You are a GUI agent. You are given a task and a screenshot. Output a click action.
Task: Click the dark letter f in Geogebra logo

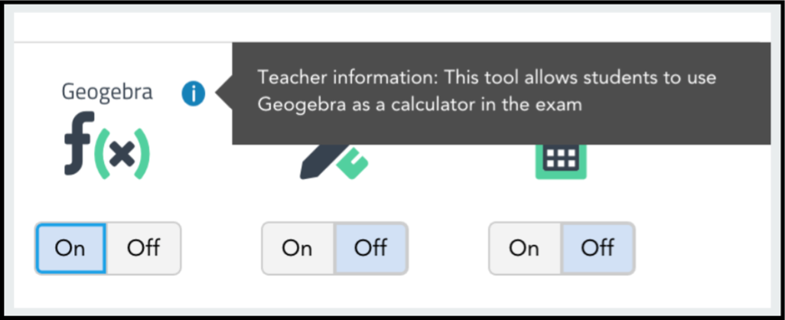(x=79, y=143)
